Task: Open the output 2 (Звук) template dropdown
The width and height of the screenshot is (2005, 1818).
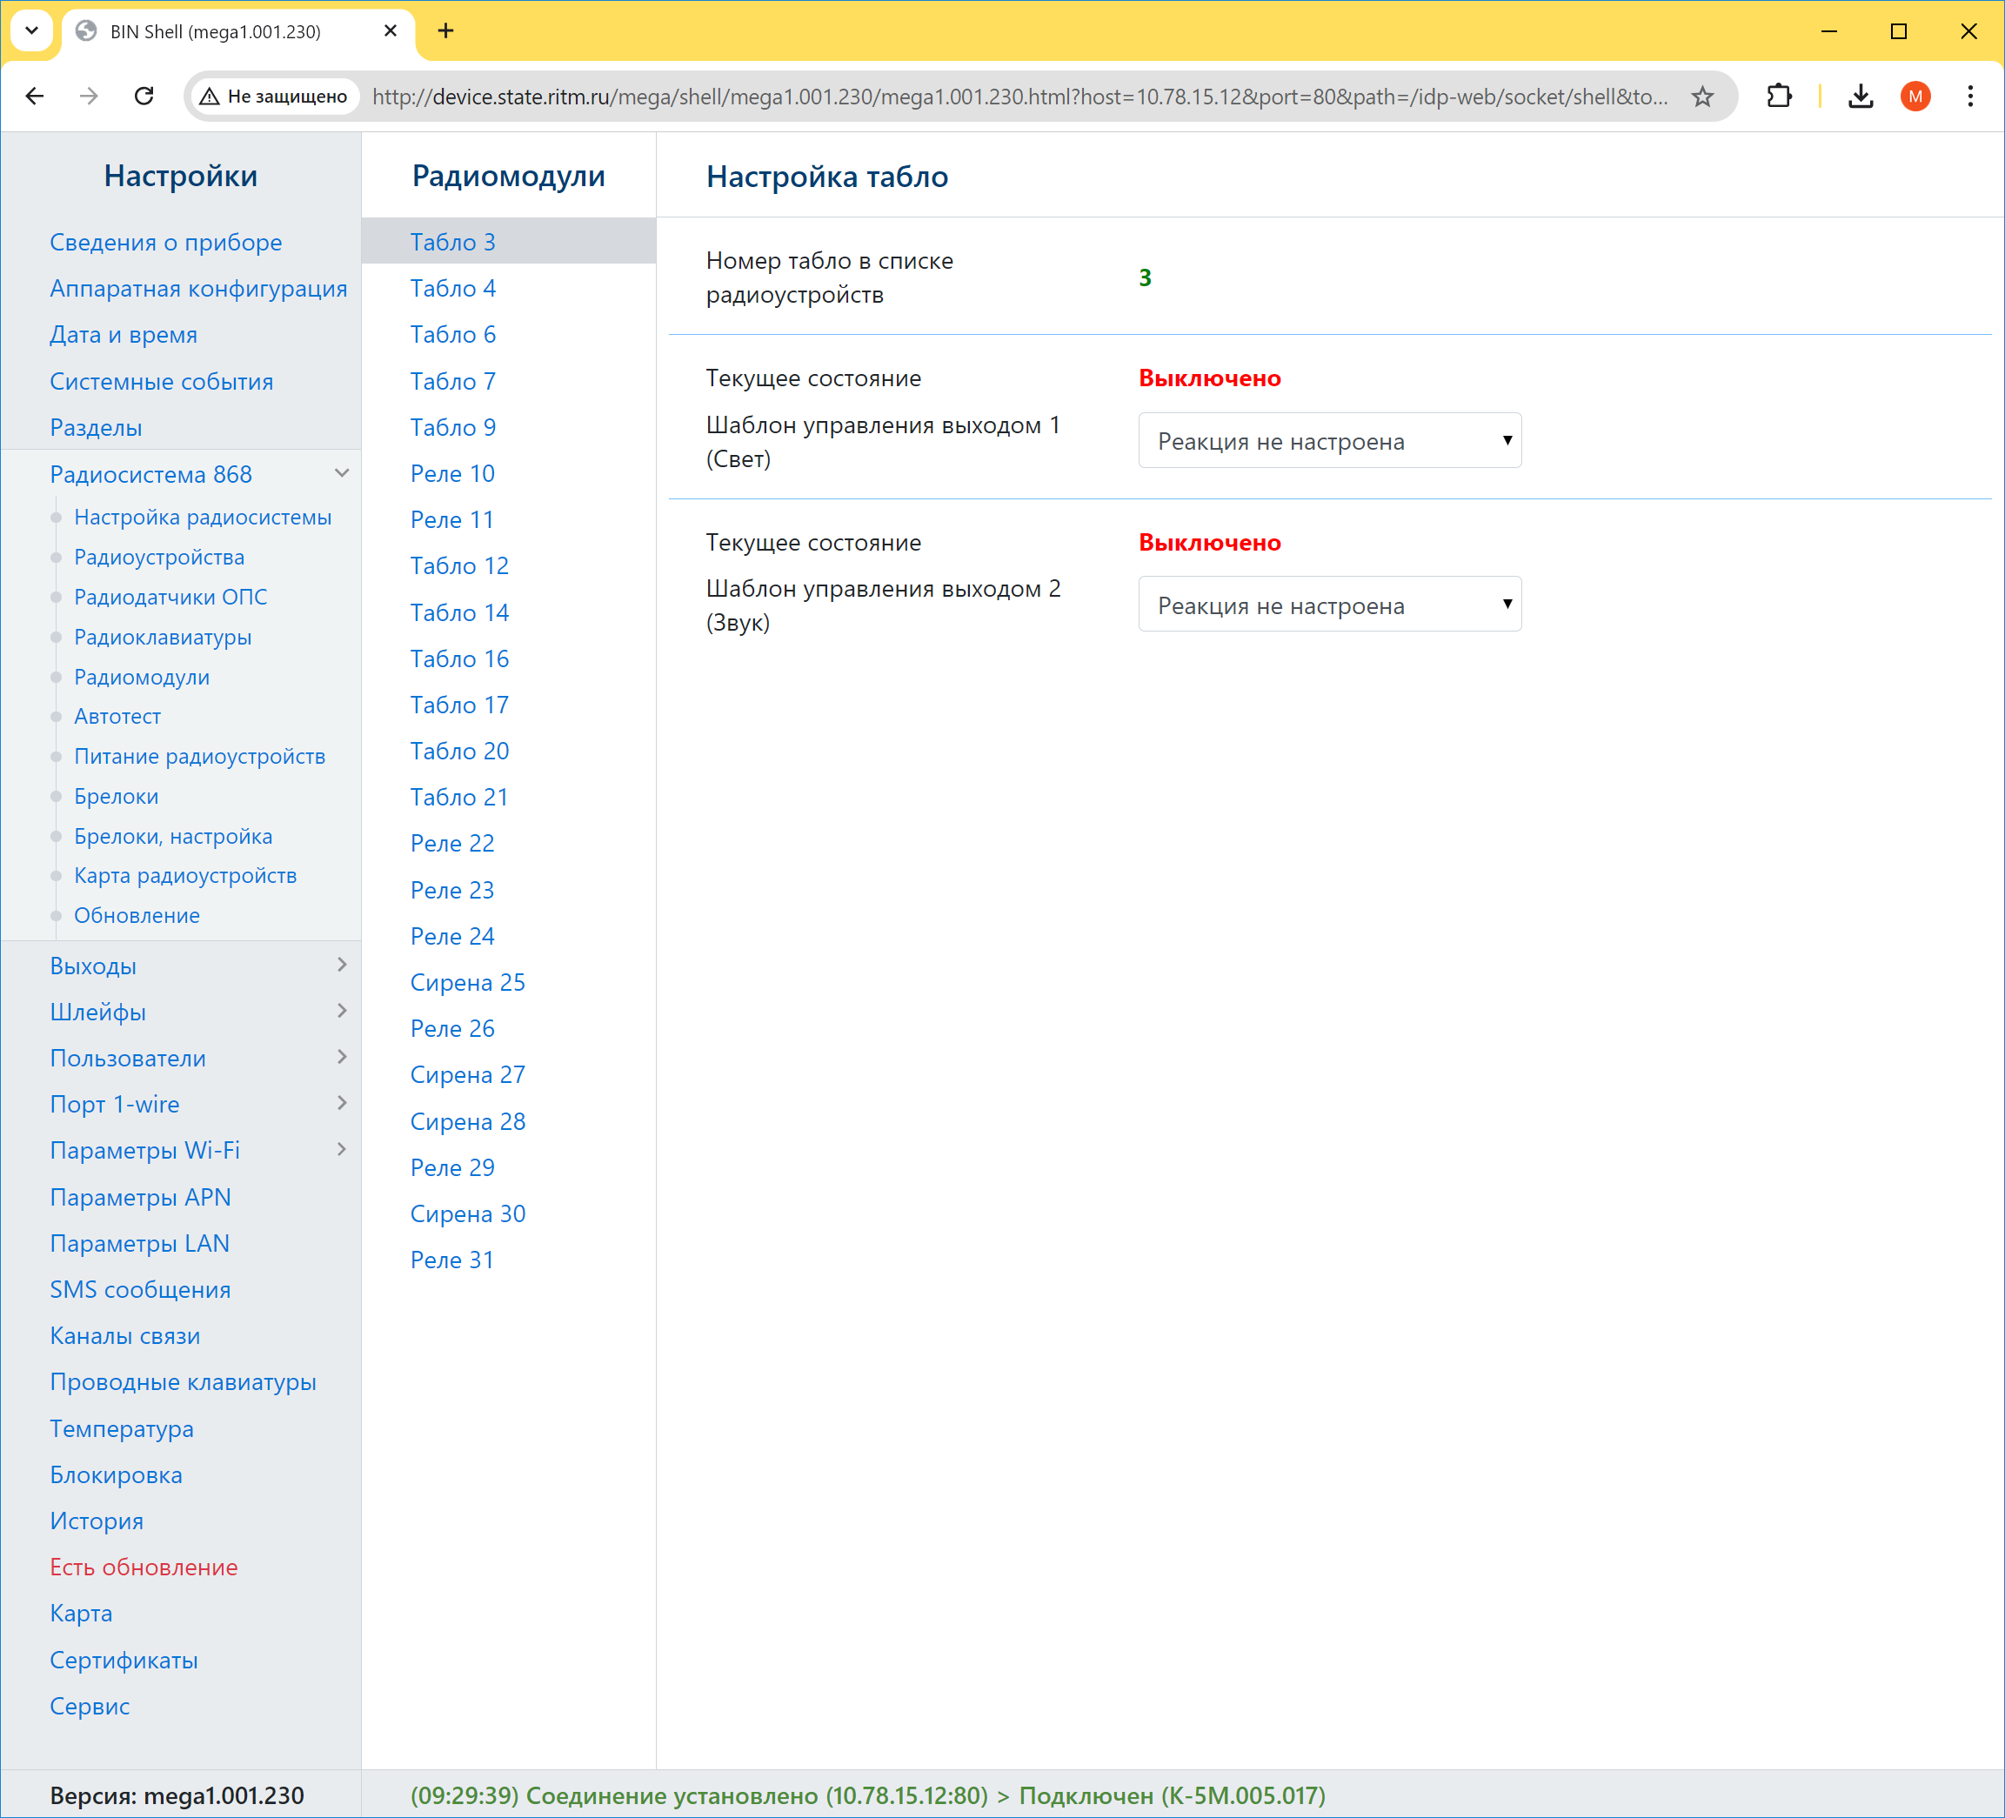Action: click(1330, 605)
